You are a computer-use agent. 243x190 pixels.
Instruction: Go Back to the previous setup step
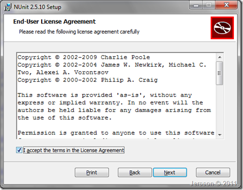135,172
